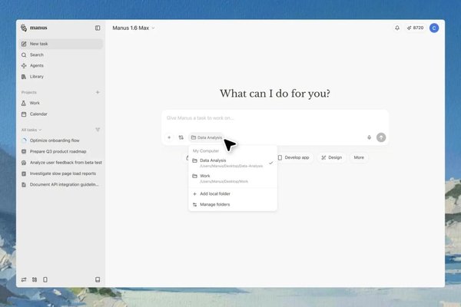Click the Design suggestion chip

point(331,158)
